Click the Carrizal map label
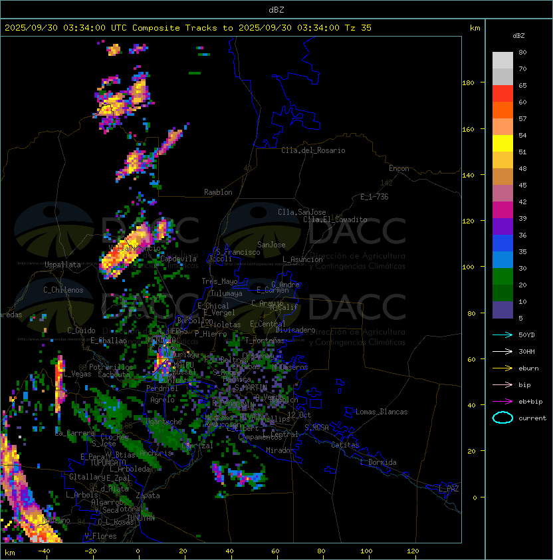This screenshot has height=560, width=553. [197, 446]
